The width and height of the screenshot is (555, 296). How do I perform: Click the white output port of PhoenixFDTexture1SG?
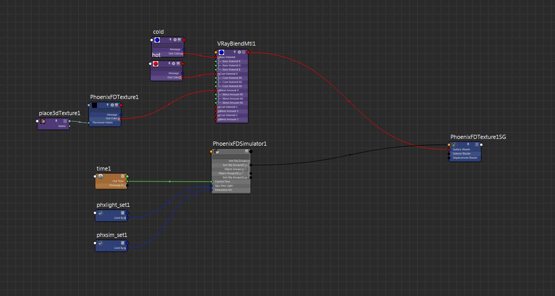[x=481, y=145]
